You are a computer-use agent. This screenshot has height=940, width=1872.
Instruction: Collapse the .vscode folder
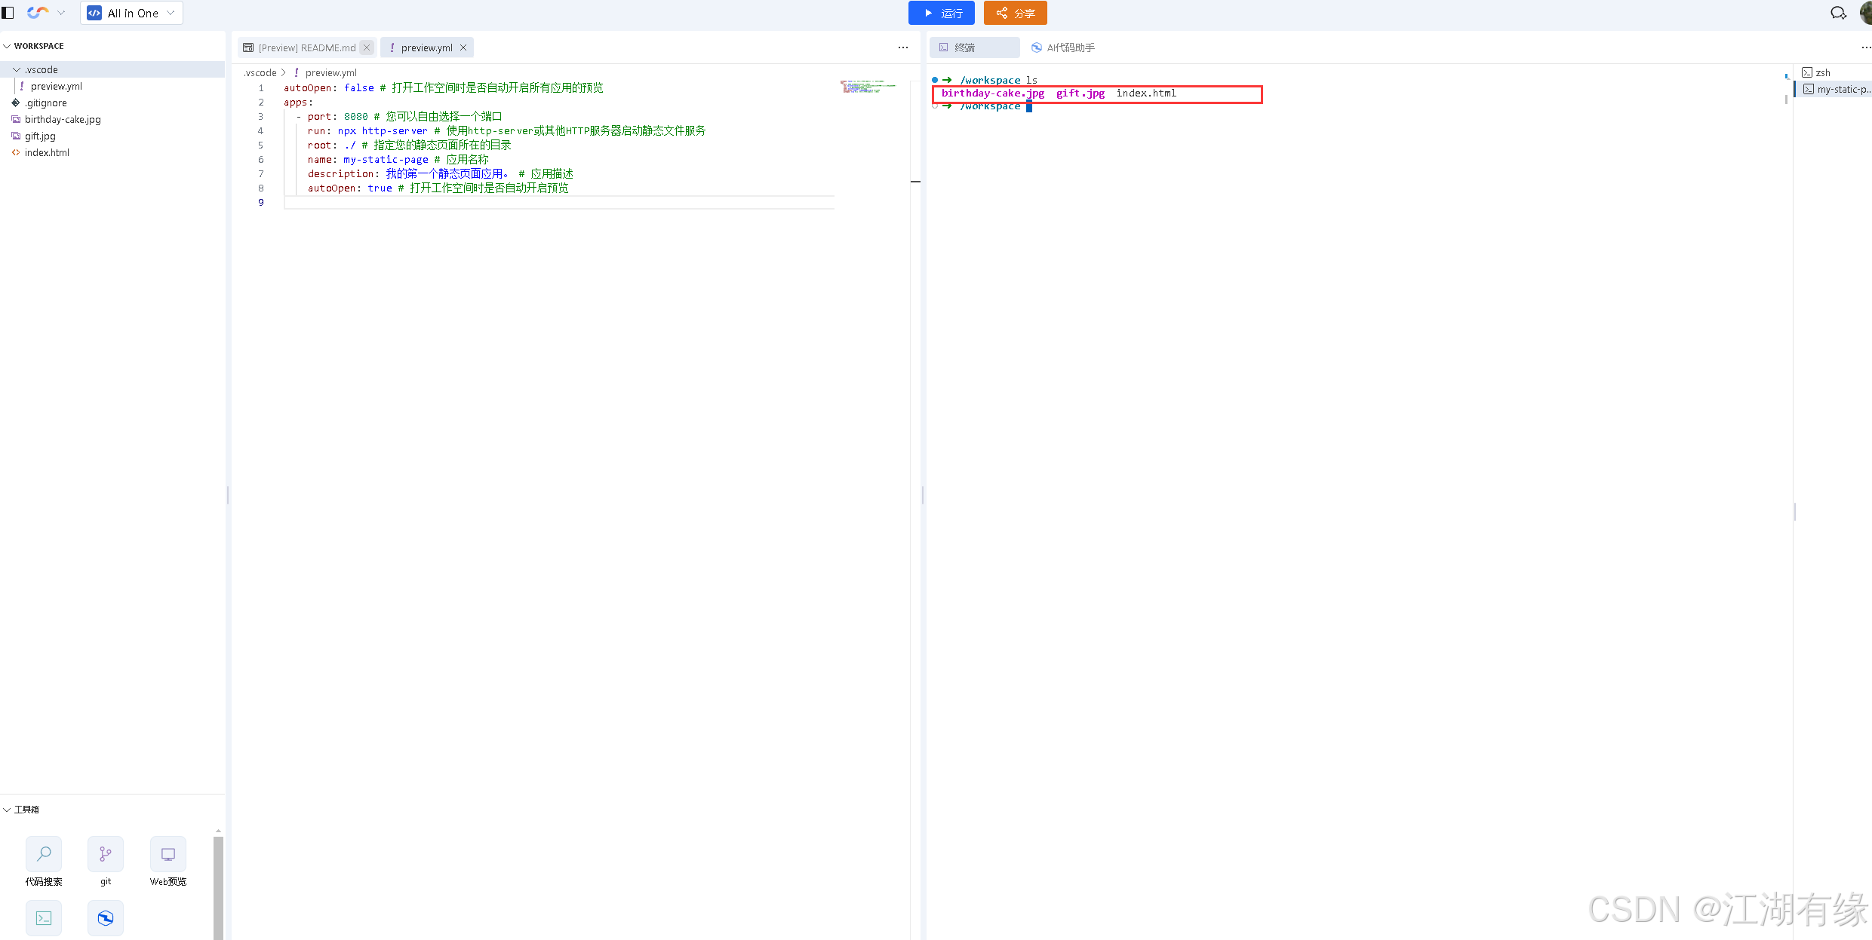pyautogui.click(x=17, y=69)
